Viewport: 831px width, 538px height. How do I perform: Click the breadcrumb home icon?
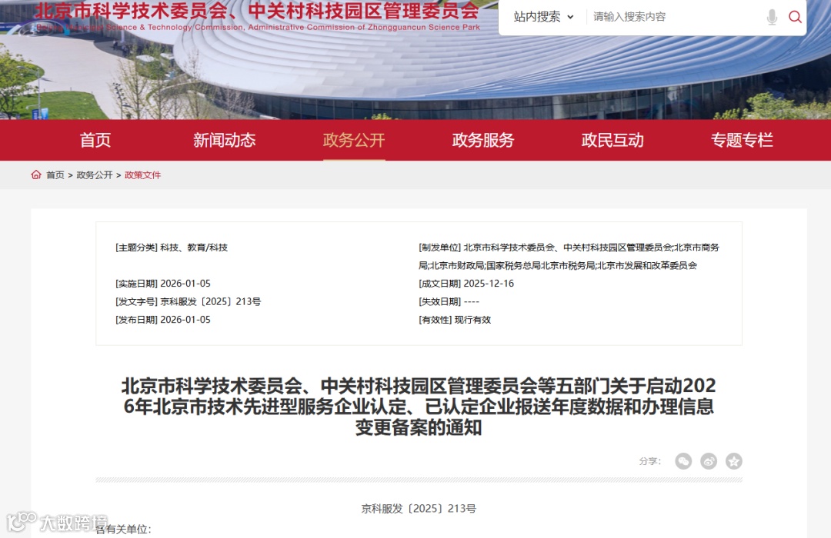[36, 174]
